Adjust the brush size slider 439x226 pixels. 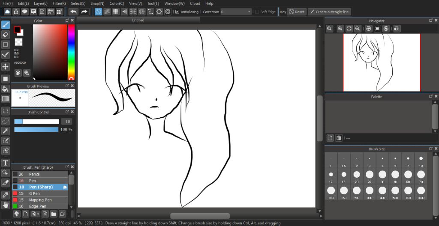37,122
